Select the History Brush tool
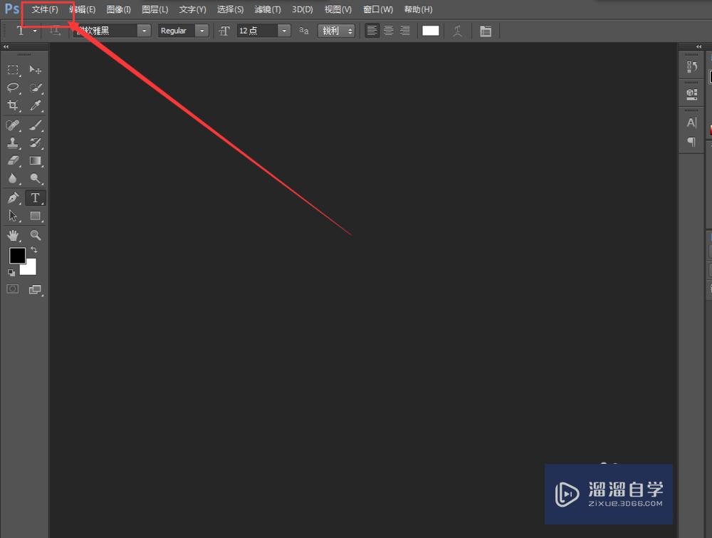 click(36, 143)
